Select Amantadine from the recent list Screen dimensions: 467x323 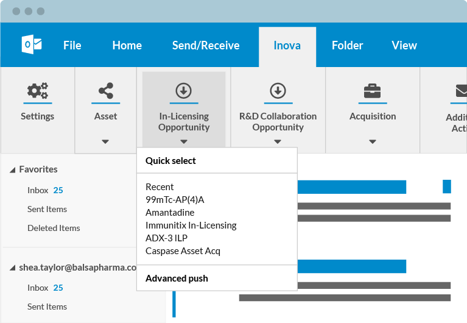pos(170,212)
